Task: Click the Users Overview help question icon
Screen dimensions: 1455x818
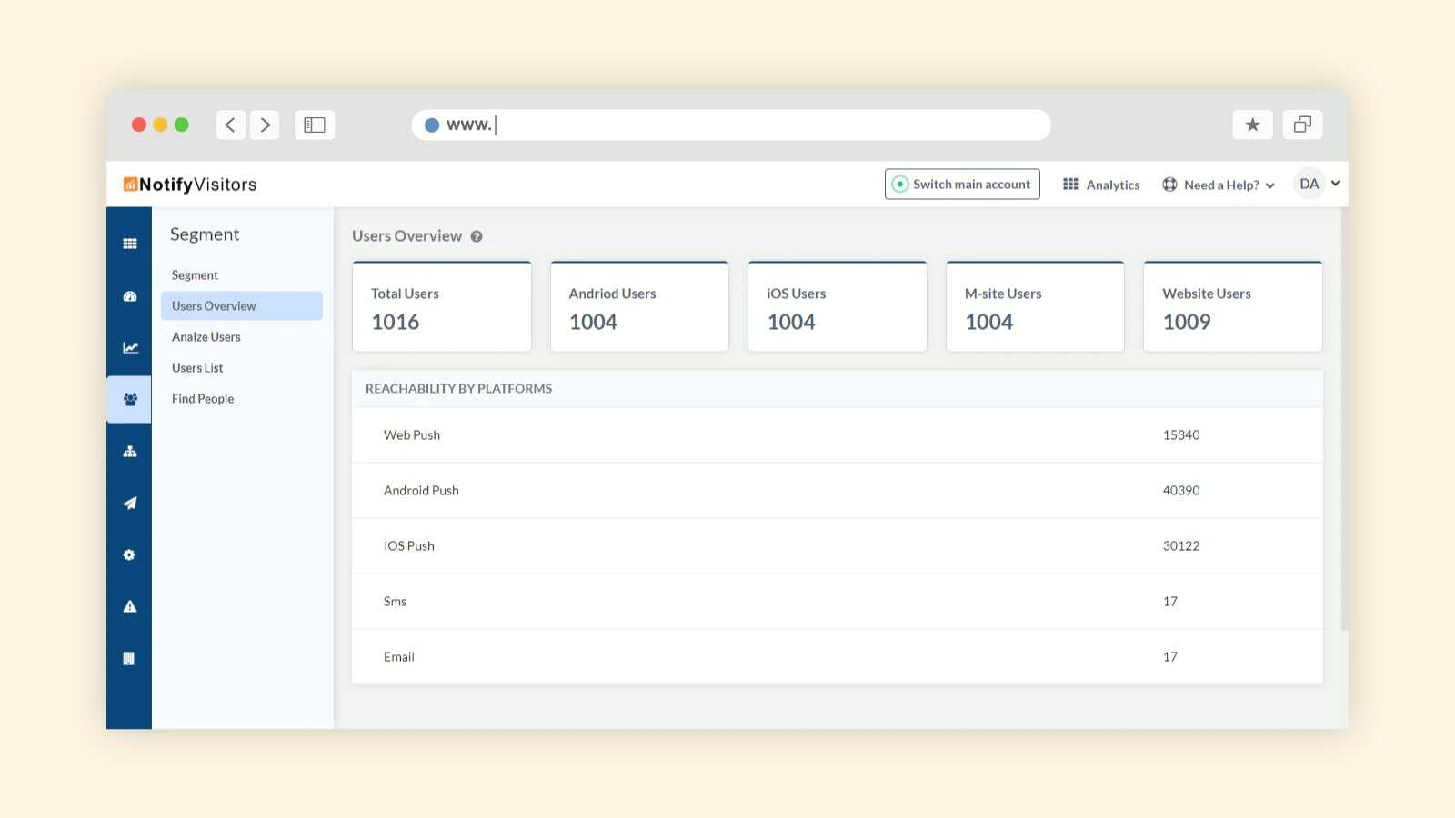Action: tap(477, 236)
